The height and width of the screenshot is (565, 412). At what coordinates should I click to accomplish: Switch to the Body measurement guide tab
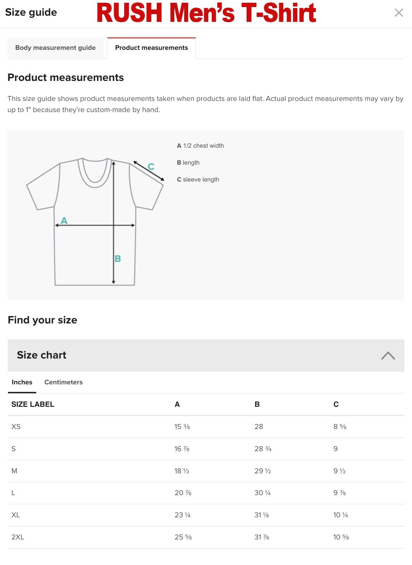point(55,48)
